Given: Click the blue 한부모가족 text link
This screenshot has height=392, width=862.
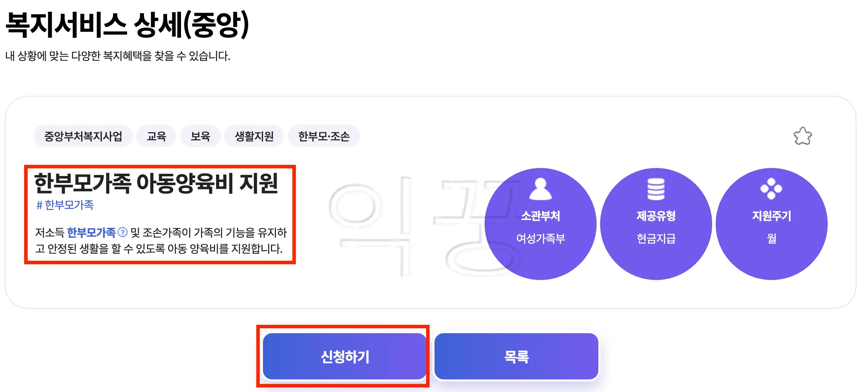Looking at the screenshot, I should (92, 232).
